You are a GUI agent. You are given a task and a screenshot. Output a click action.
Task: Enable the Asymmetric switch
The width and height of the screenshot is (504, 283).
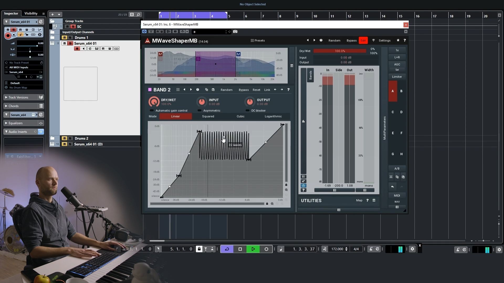coord(199,111)
